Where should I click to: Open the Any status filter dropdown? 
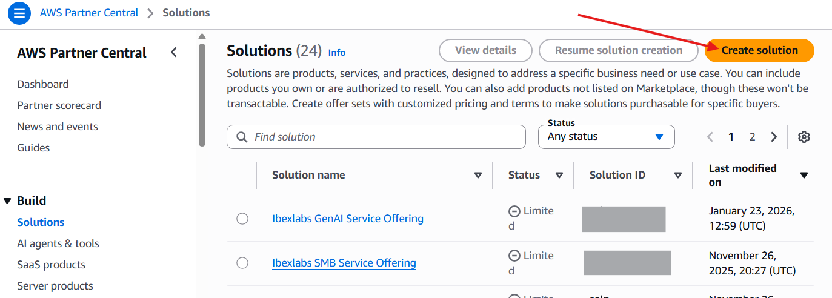coord(606,137)
